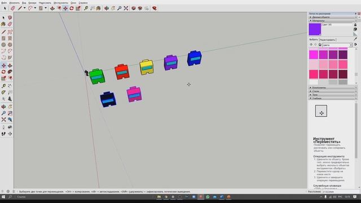The height and width of the screenshot is (203, 361).
Task: Select the Scale tool in top toolbar
Action: point(78,8)
